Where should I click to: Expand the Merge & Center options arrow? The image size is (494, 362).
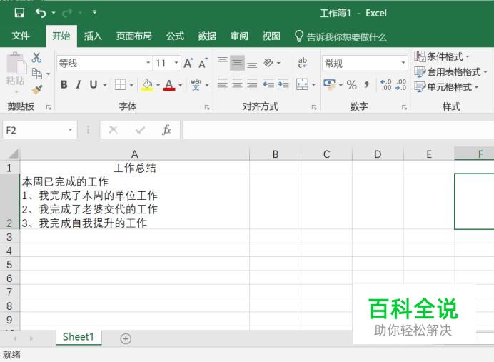pos(314,85)
